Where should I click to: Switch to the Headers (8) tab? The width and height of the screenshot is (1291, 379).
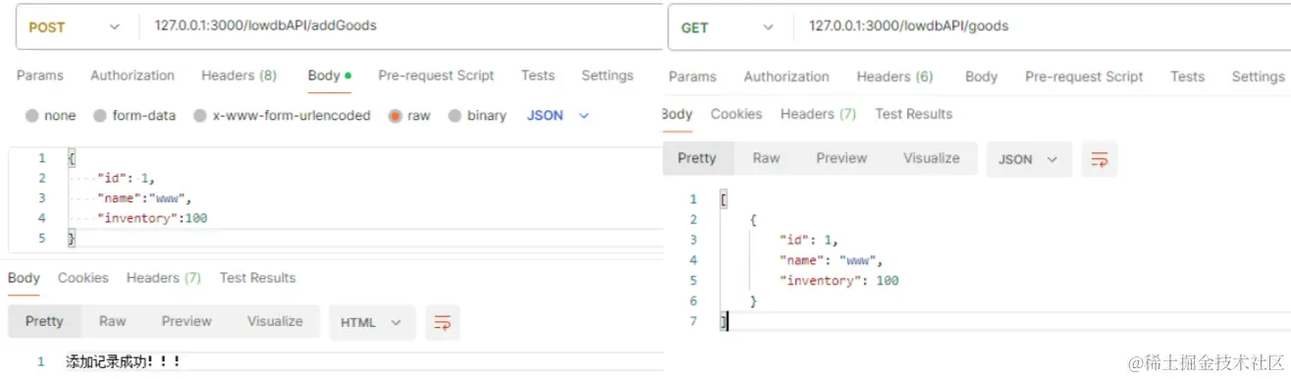(x=239, y=76)
